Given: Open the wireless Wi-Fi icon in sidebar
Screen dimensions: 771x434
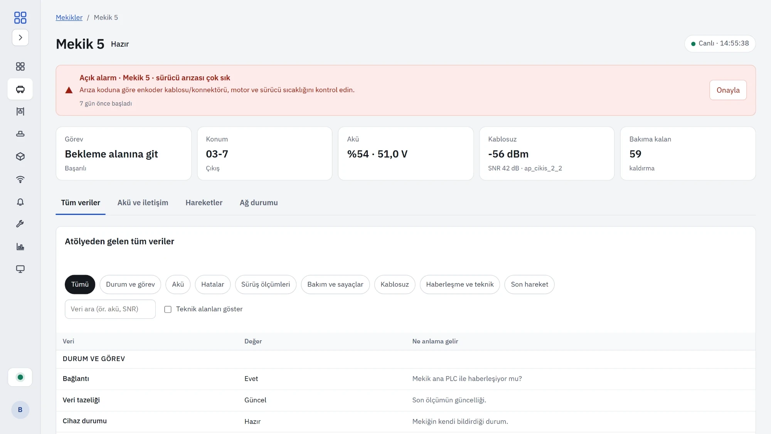Looking at the screenshot, I should click(20, 179).
